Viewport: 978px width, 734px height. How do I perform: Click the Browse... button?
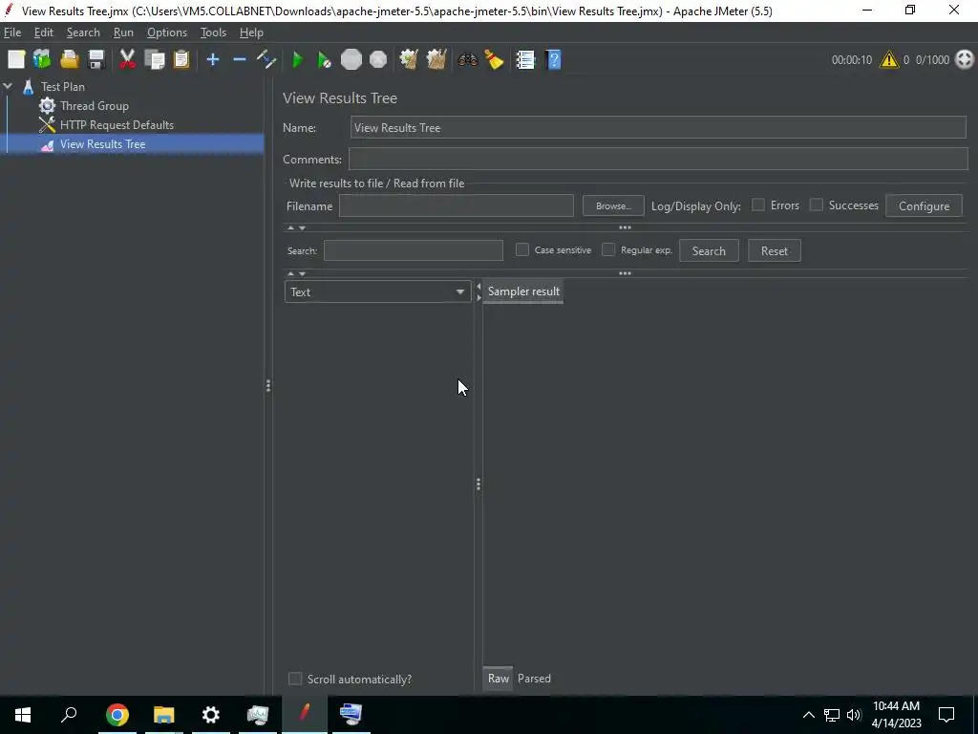pyautogui.click(x=612, y=206)
